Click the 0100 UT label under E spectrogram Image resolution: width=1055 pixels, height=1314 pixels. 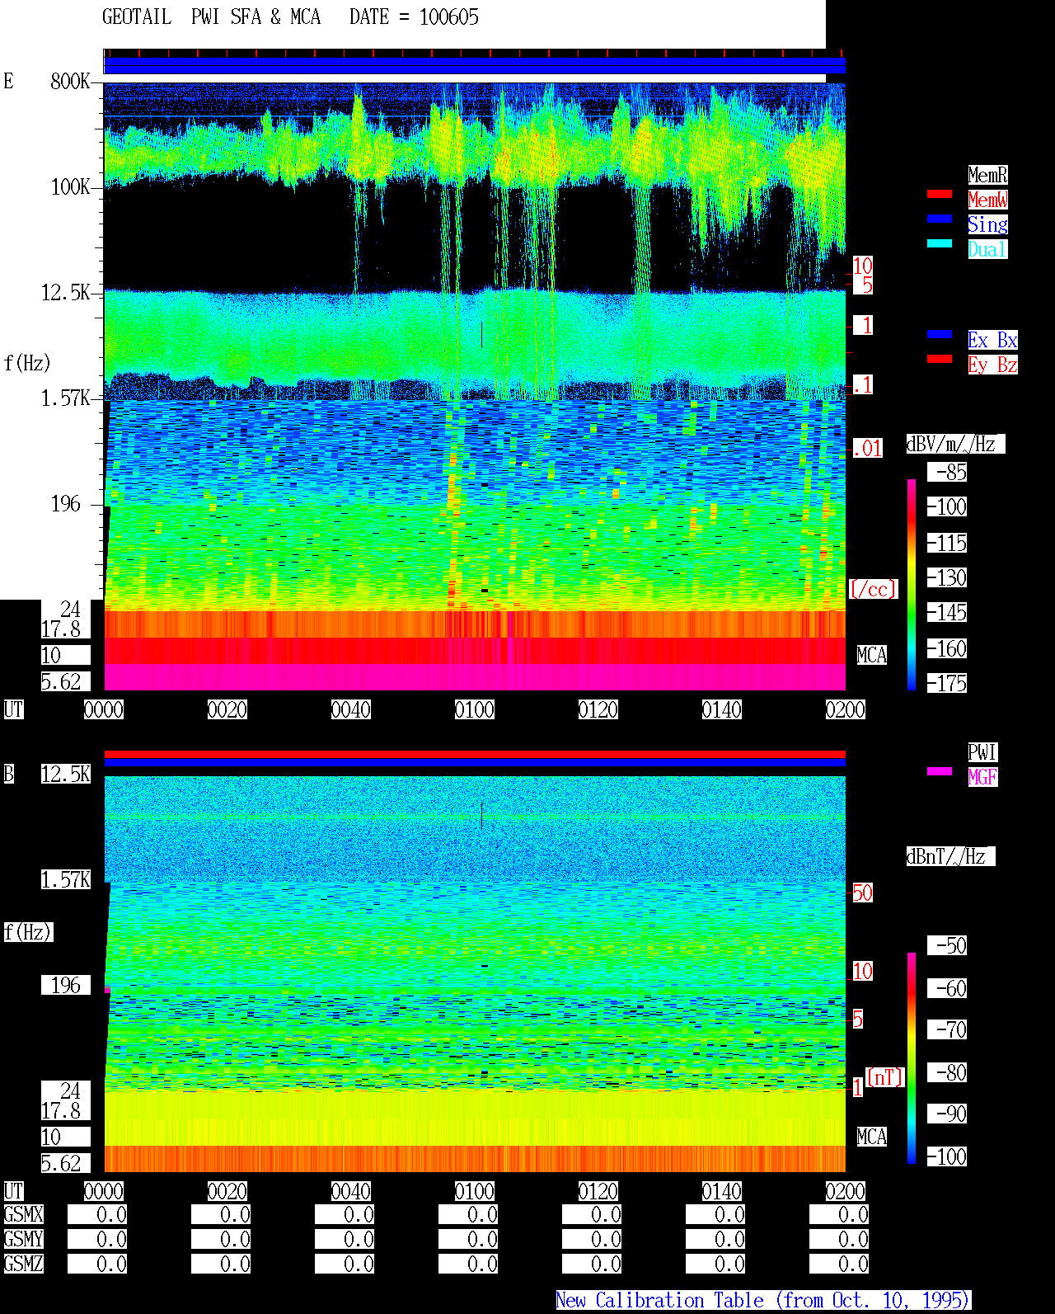[x=475, y=709]
